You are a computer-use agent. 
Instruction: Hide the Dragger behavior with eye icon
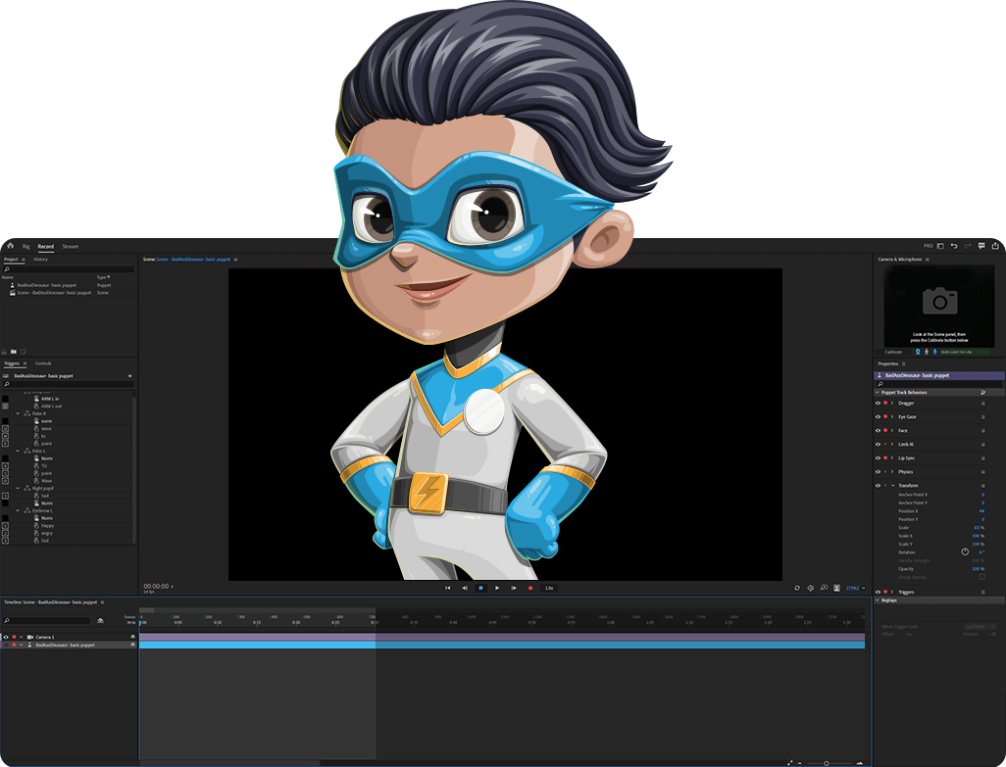coord(878,403)
